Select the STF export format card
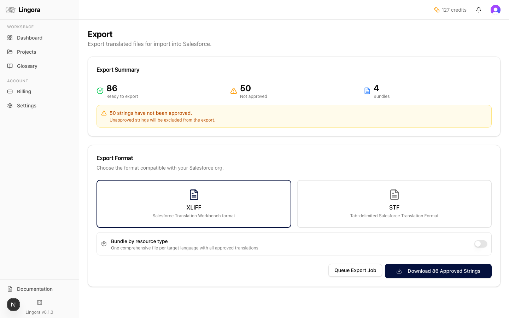This screenshot has height=318, width=509. click(x=394, y=204)
